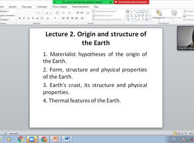Click Восстановить reset slide button

[7, 15]
